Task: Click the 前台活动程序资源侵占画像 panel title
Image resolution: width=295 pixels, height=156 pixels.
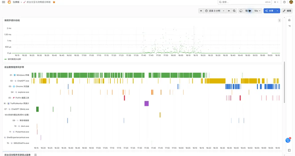Action: [17, 155]
